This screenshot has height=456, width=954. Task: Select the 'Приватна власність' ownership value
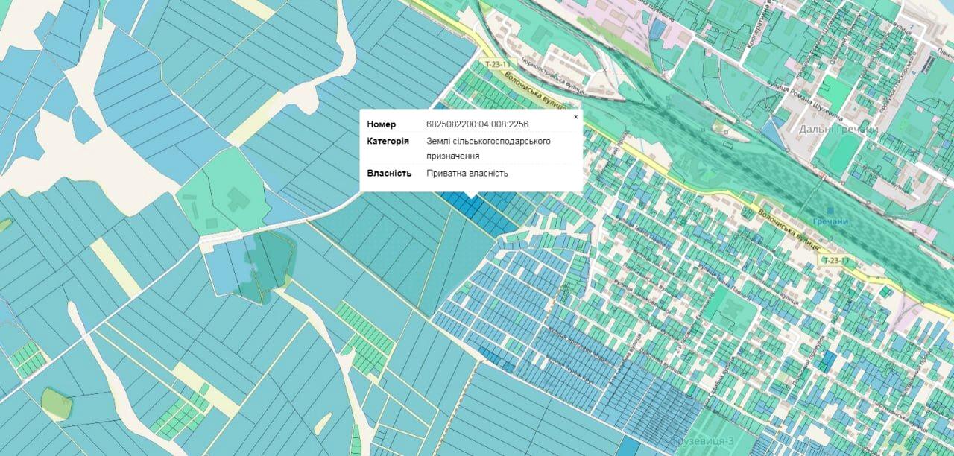point(467,174)
